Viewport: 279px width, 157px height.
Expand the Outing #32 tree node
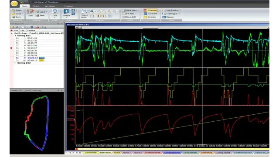pos(15,63)
